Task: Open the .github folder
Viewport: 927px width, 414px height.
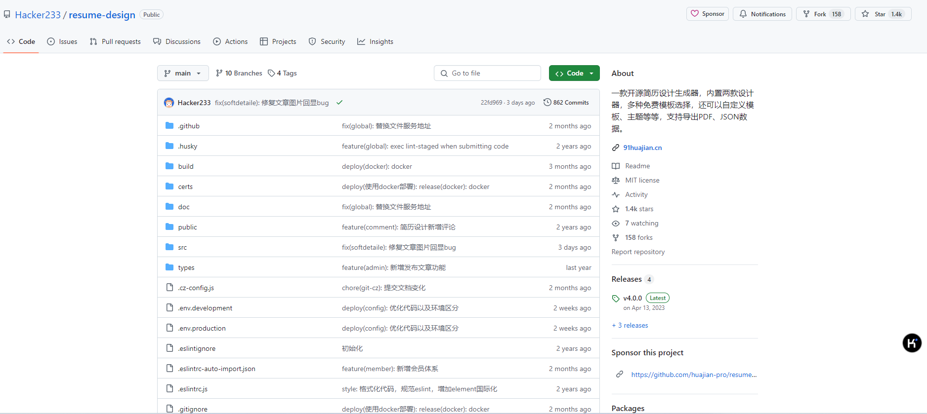Action: tap(189, 126)
